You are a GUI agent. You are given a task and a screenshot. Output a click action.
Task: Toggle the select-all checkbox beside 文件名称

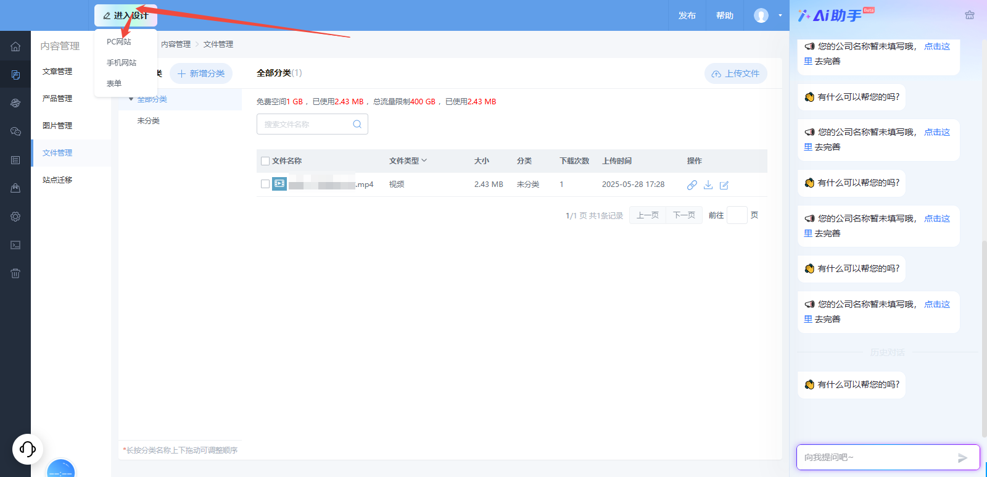pos(265,161)
